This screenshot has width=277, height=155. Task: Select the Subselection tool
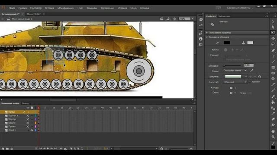pos(273,27)
